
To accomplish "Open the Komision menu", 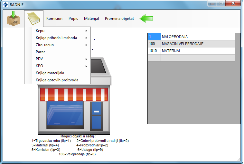I will click(54, 19).
